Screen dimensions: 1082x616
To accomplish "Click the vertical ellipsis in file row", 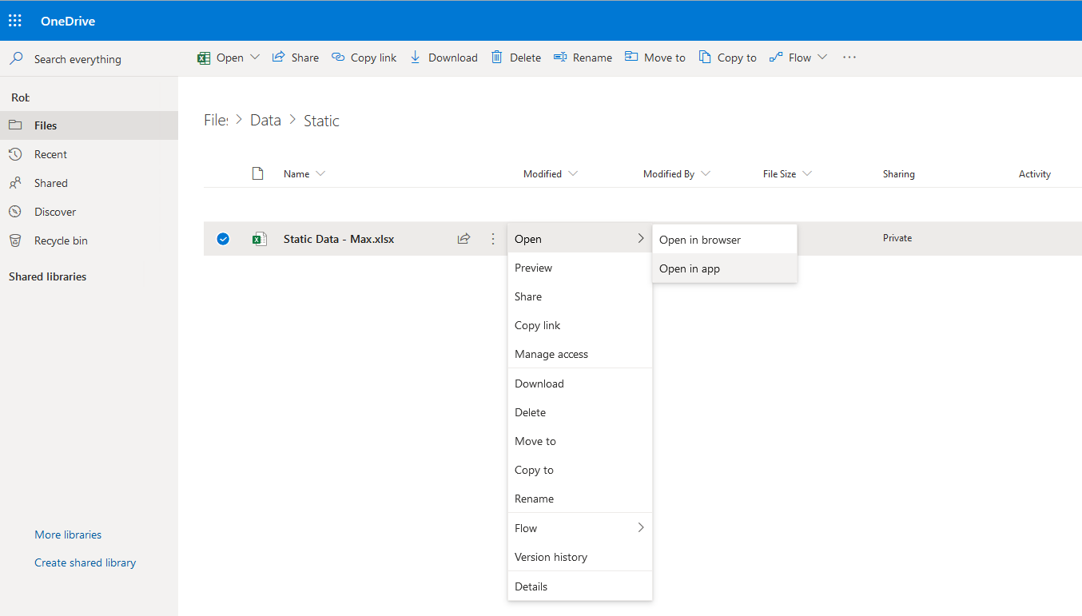I will [x=493, y=239].
